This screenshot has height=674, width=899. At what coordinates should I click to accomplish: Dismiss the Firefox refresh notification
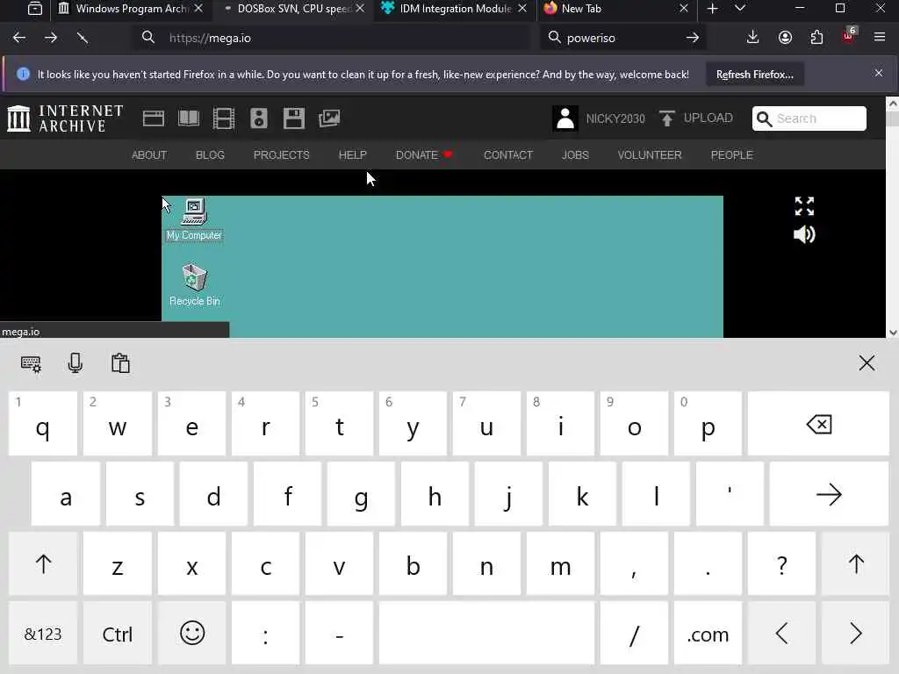[878, 73]
